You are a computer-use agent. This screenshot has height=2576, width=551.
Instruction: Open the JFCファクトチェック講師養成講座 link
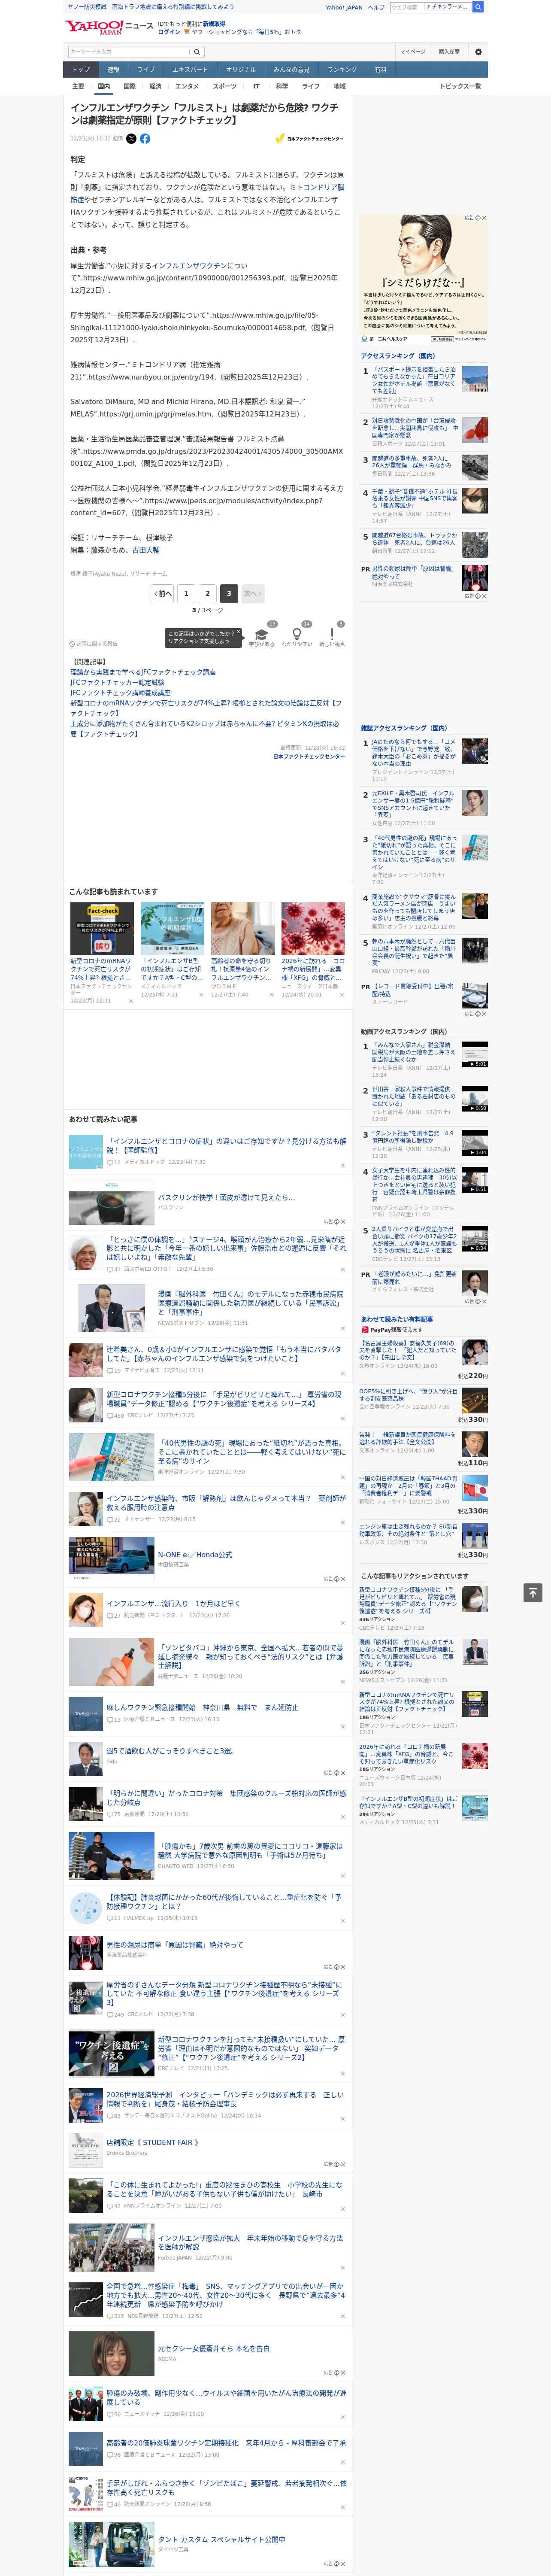(120, 692)
